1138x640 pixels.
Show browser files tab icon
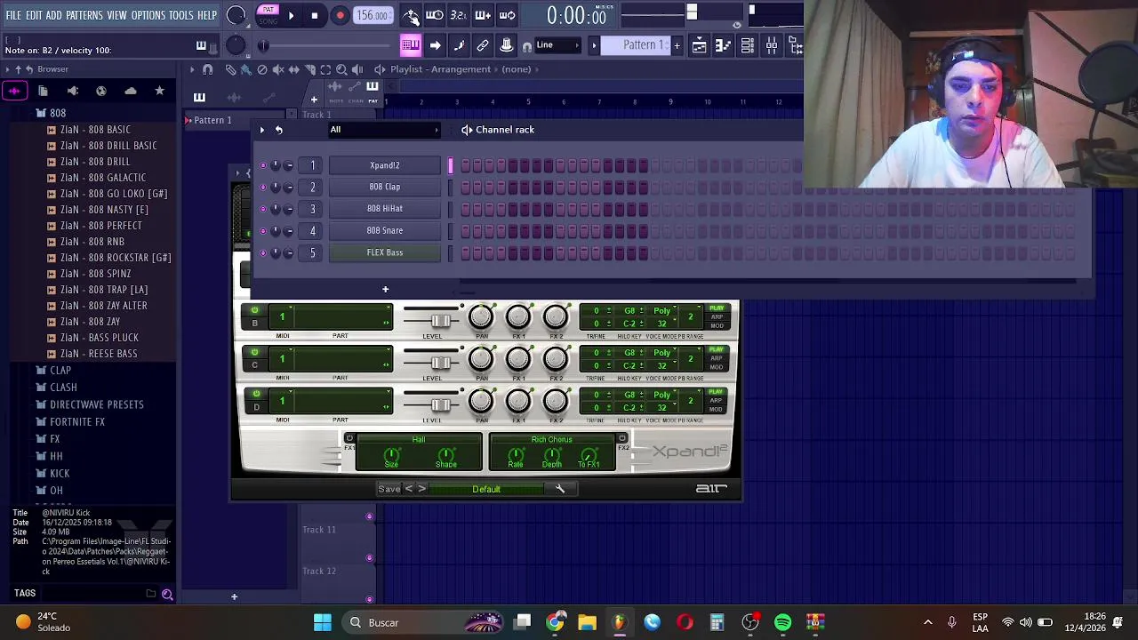click(x=43, y=91)
